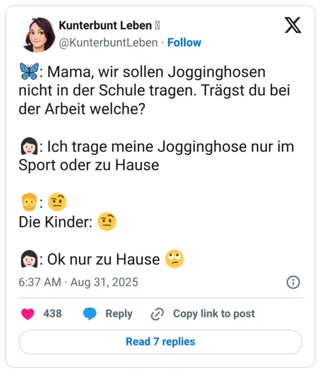
Task: Click the 438 likes count
Action: (x=52, y=313)
